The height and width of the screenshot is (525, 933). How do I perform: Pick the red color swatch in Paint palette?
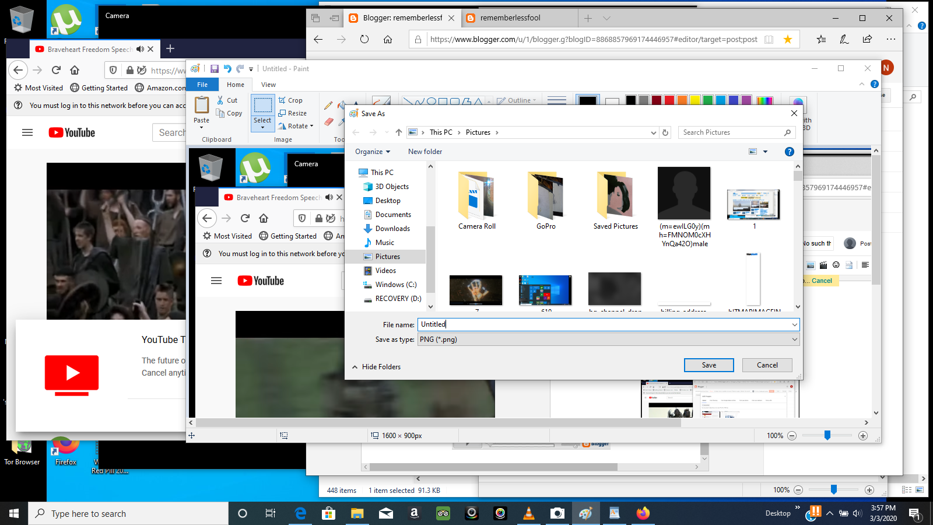point(669,100)
